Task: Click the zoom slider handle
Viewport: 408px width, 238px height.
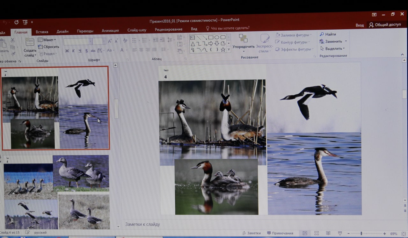Action: 361,234
